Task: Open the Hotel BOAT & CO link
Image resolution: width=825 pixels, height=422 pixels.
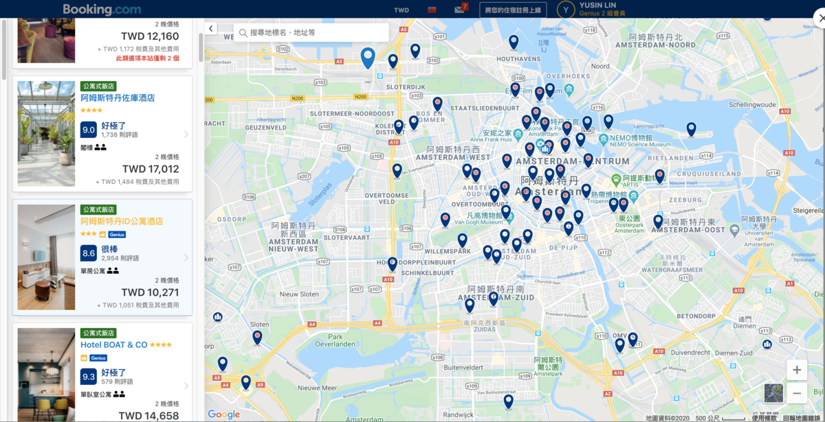Action: tap(114, 344)
